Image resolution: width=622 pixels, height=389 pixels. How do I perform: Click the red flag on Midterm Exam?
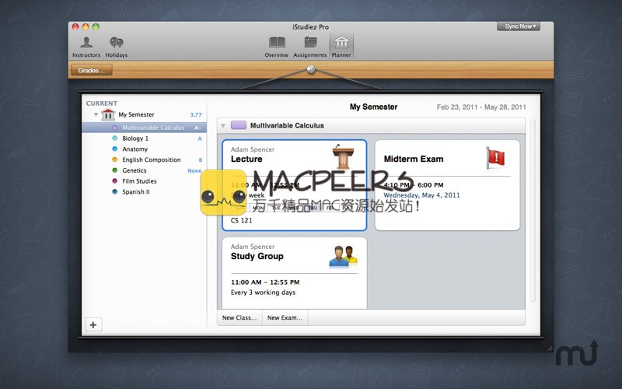pos(495,158)
